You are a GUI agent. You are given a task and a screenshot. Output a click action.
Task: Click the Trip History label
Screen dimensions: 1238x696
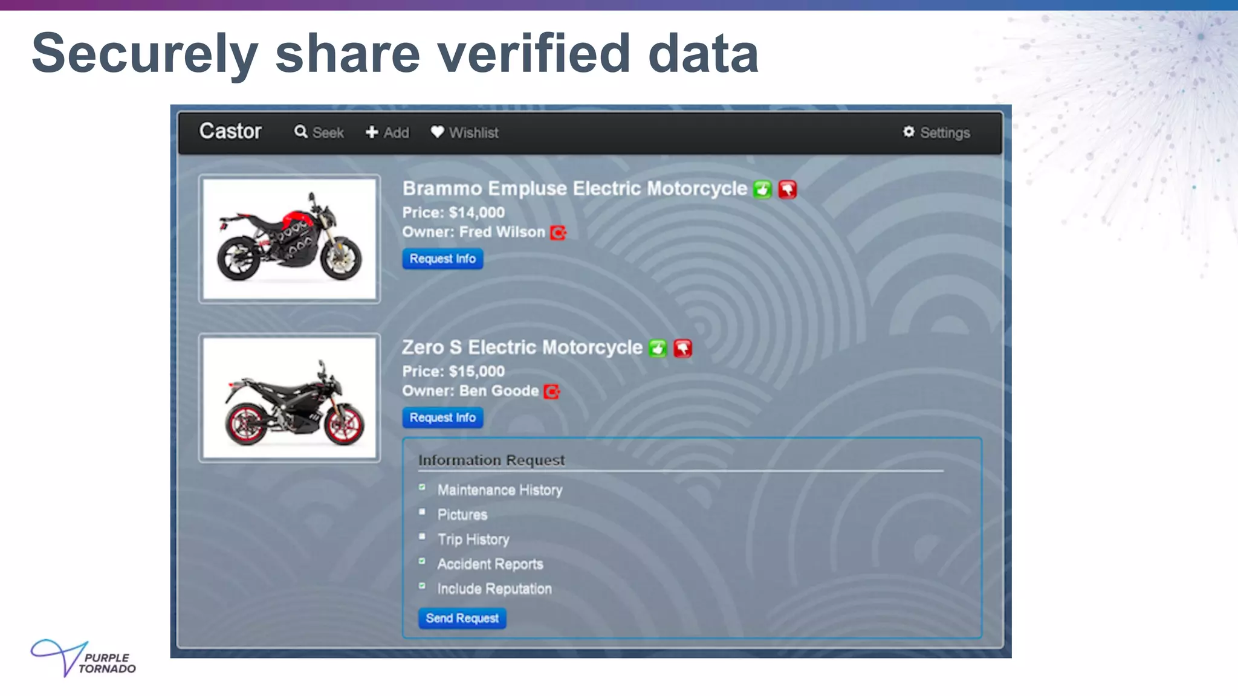(473, 540)
